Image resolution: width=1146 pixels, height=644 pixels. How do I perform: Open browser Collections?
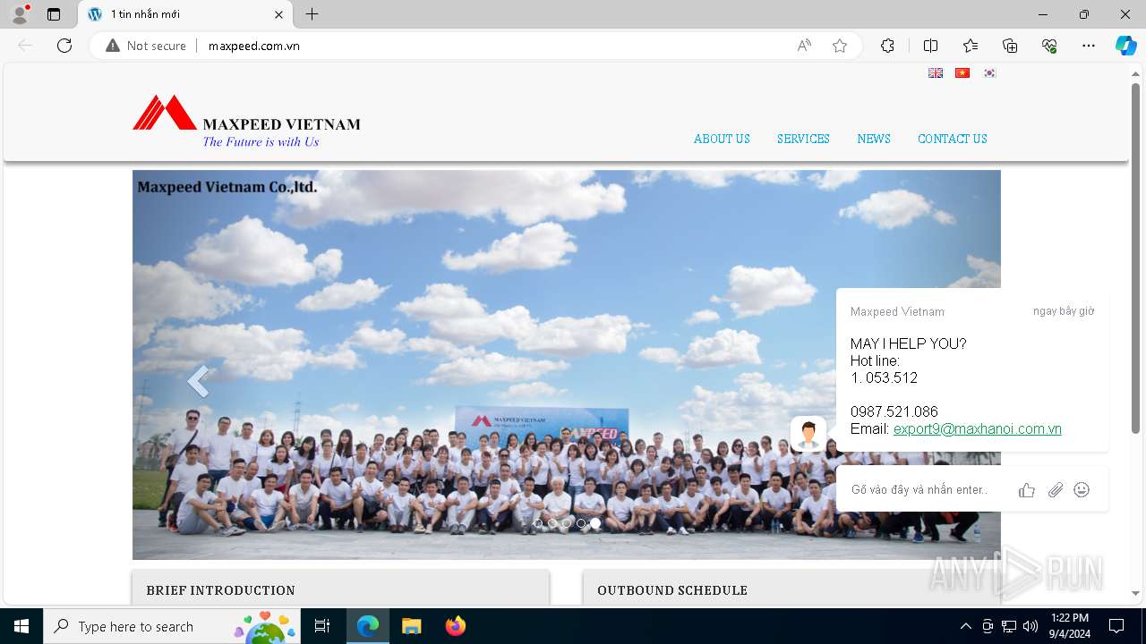1010,46
